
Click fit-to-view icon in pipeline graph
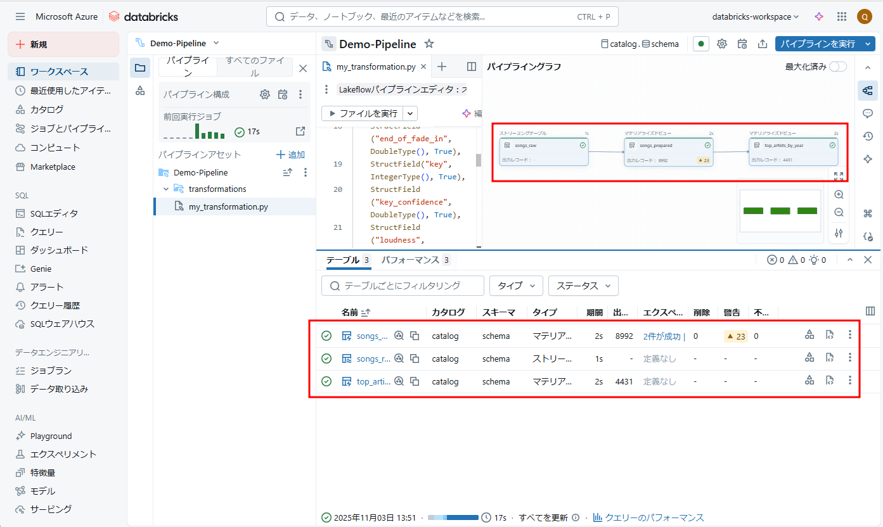coord(839,176)
